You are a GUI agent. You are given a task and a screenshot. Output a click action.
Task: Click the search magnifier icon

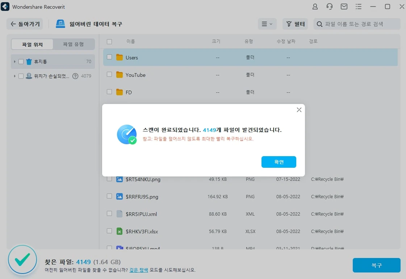tap(319, 24)
